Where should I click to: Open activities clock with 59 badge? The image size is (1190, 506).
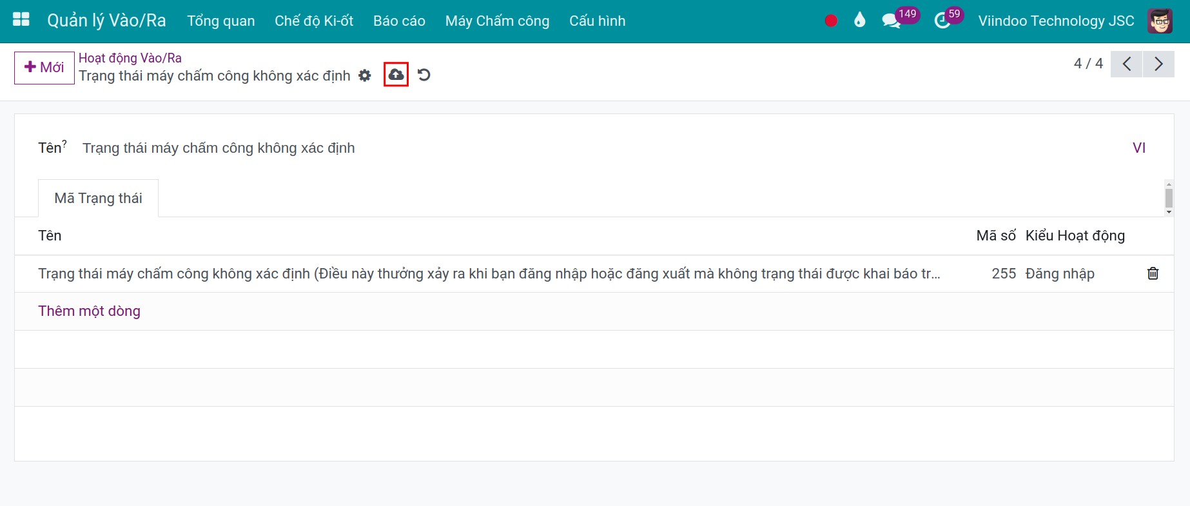point(942,21)
